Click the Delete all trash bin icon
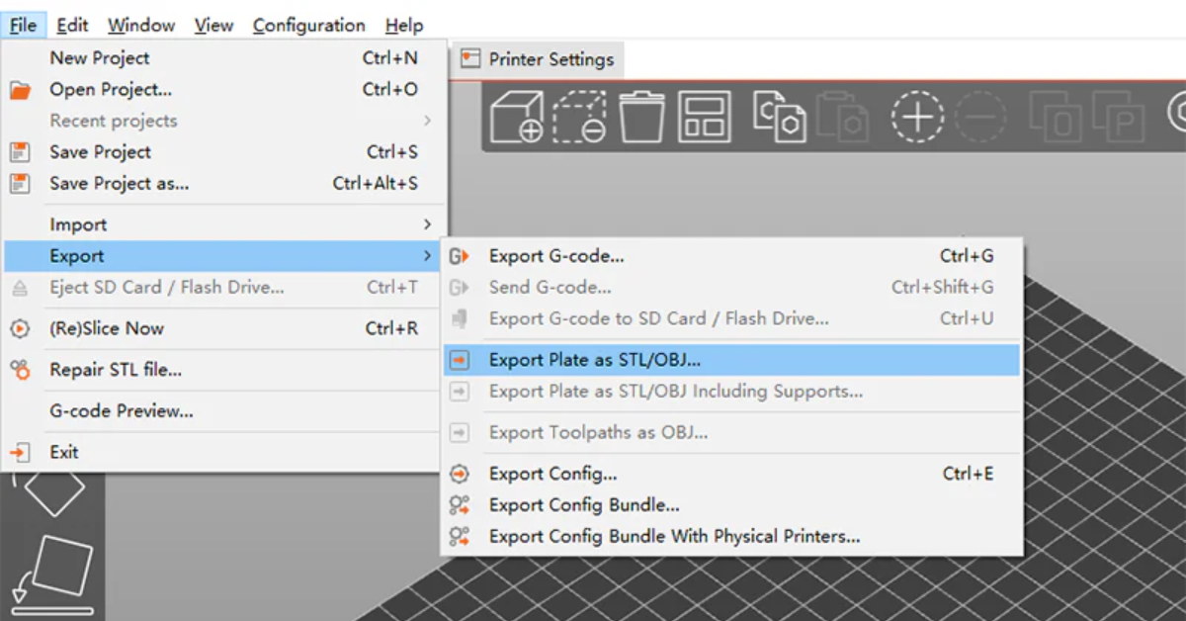This screenshot has height=621, width=1186. click(641, 117)
